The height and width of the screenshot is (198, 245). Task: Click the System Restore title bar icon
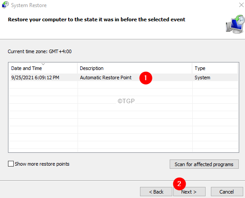(5, 5)
